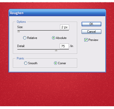The width and height of the screenshot is (114, 109).
Task: Click the Roughen dialog title bar
Action: pos(57,13)
